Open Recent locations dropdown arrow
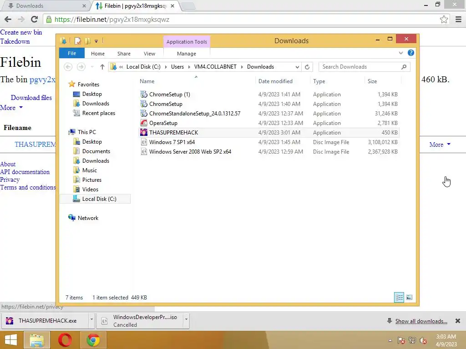The width and height of the screenshot is (466, 349). [92, 67]
